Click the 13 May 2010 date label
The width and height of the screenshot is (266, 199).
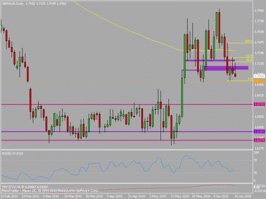tap(180, 196)
